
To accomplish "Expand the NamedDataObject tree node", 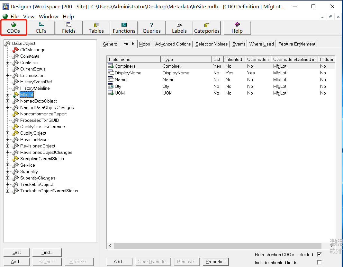I will (x=8, y=101).
